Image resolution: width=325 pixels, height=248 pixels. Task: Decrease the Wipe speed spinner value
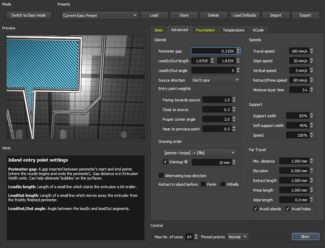click(312, 62)
